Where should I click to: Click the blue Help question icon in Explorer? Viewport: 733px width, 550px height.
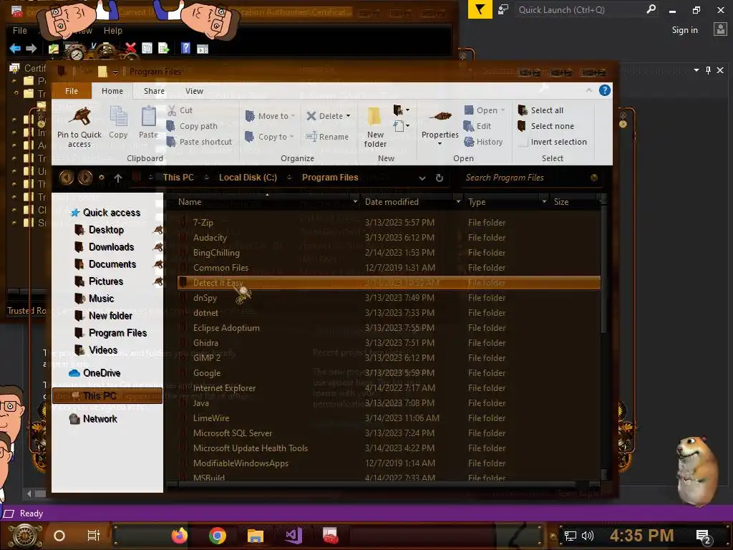click(x=604, y=90)
